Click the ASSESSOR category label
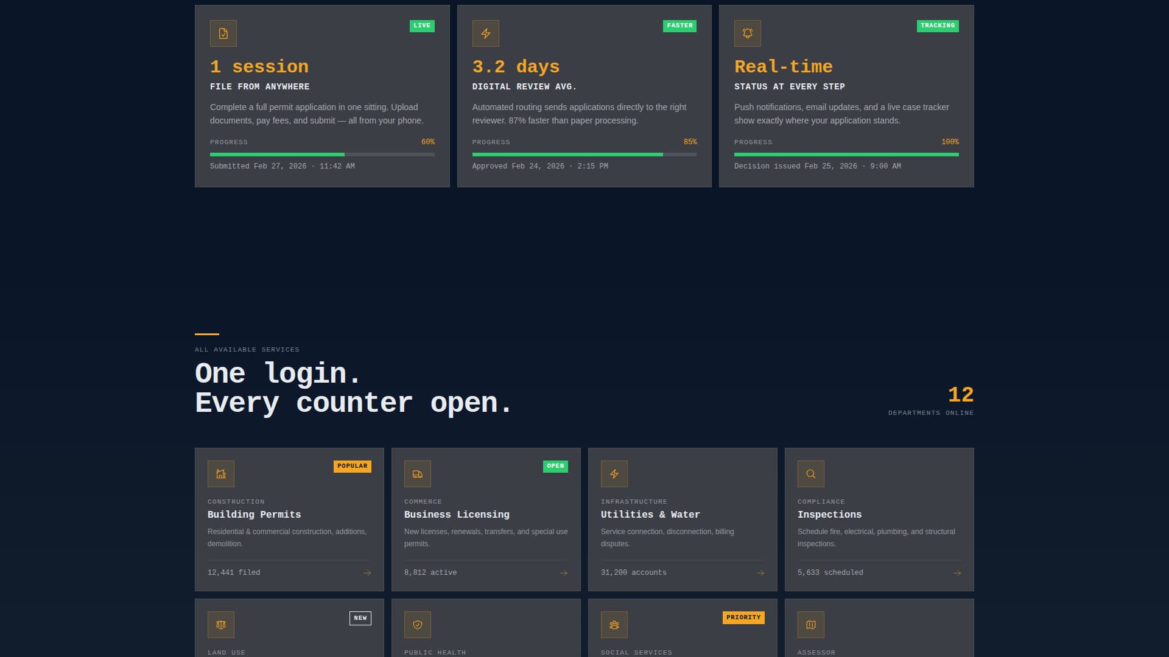Viewport: 1169px width, 657px height. point(816,653)
